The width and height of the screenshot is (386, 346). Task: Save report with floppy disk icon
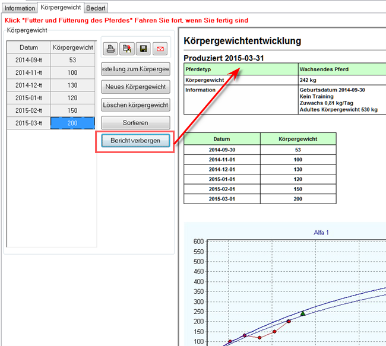click(143, 49)
